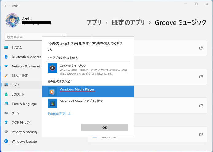213x152 pixels.
Task: Click the Microsoft Store bag icon
Action: point(52,103)
